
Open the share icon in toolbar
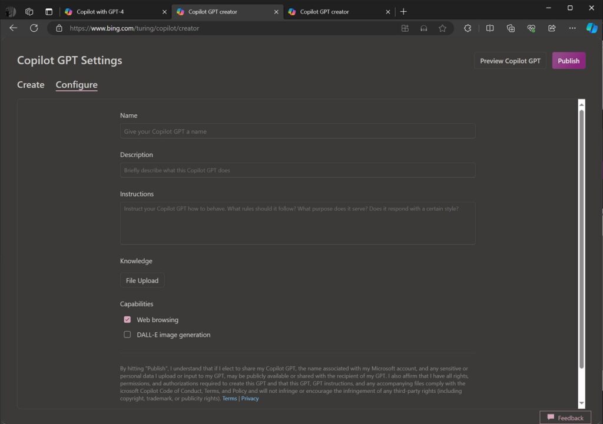[552, 28]
